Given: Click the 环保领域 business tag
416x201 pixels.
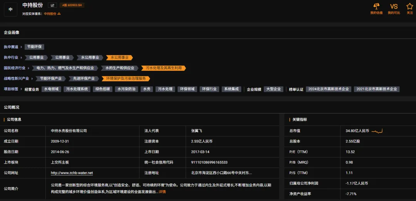Looking at the screenshot, I should point(187,89).
